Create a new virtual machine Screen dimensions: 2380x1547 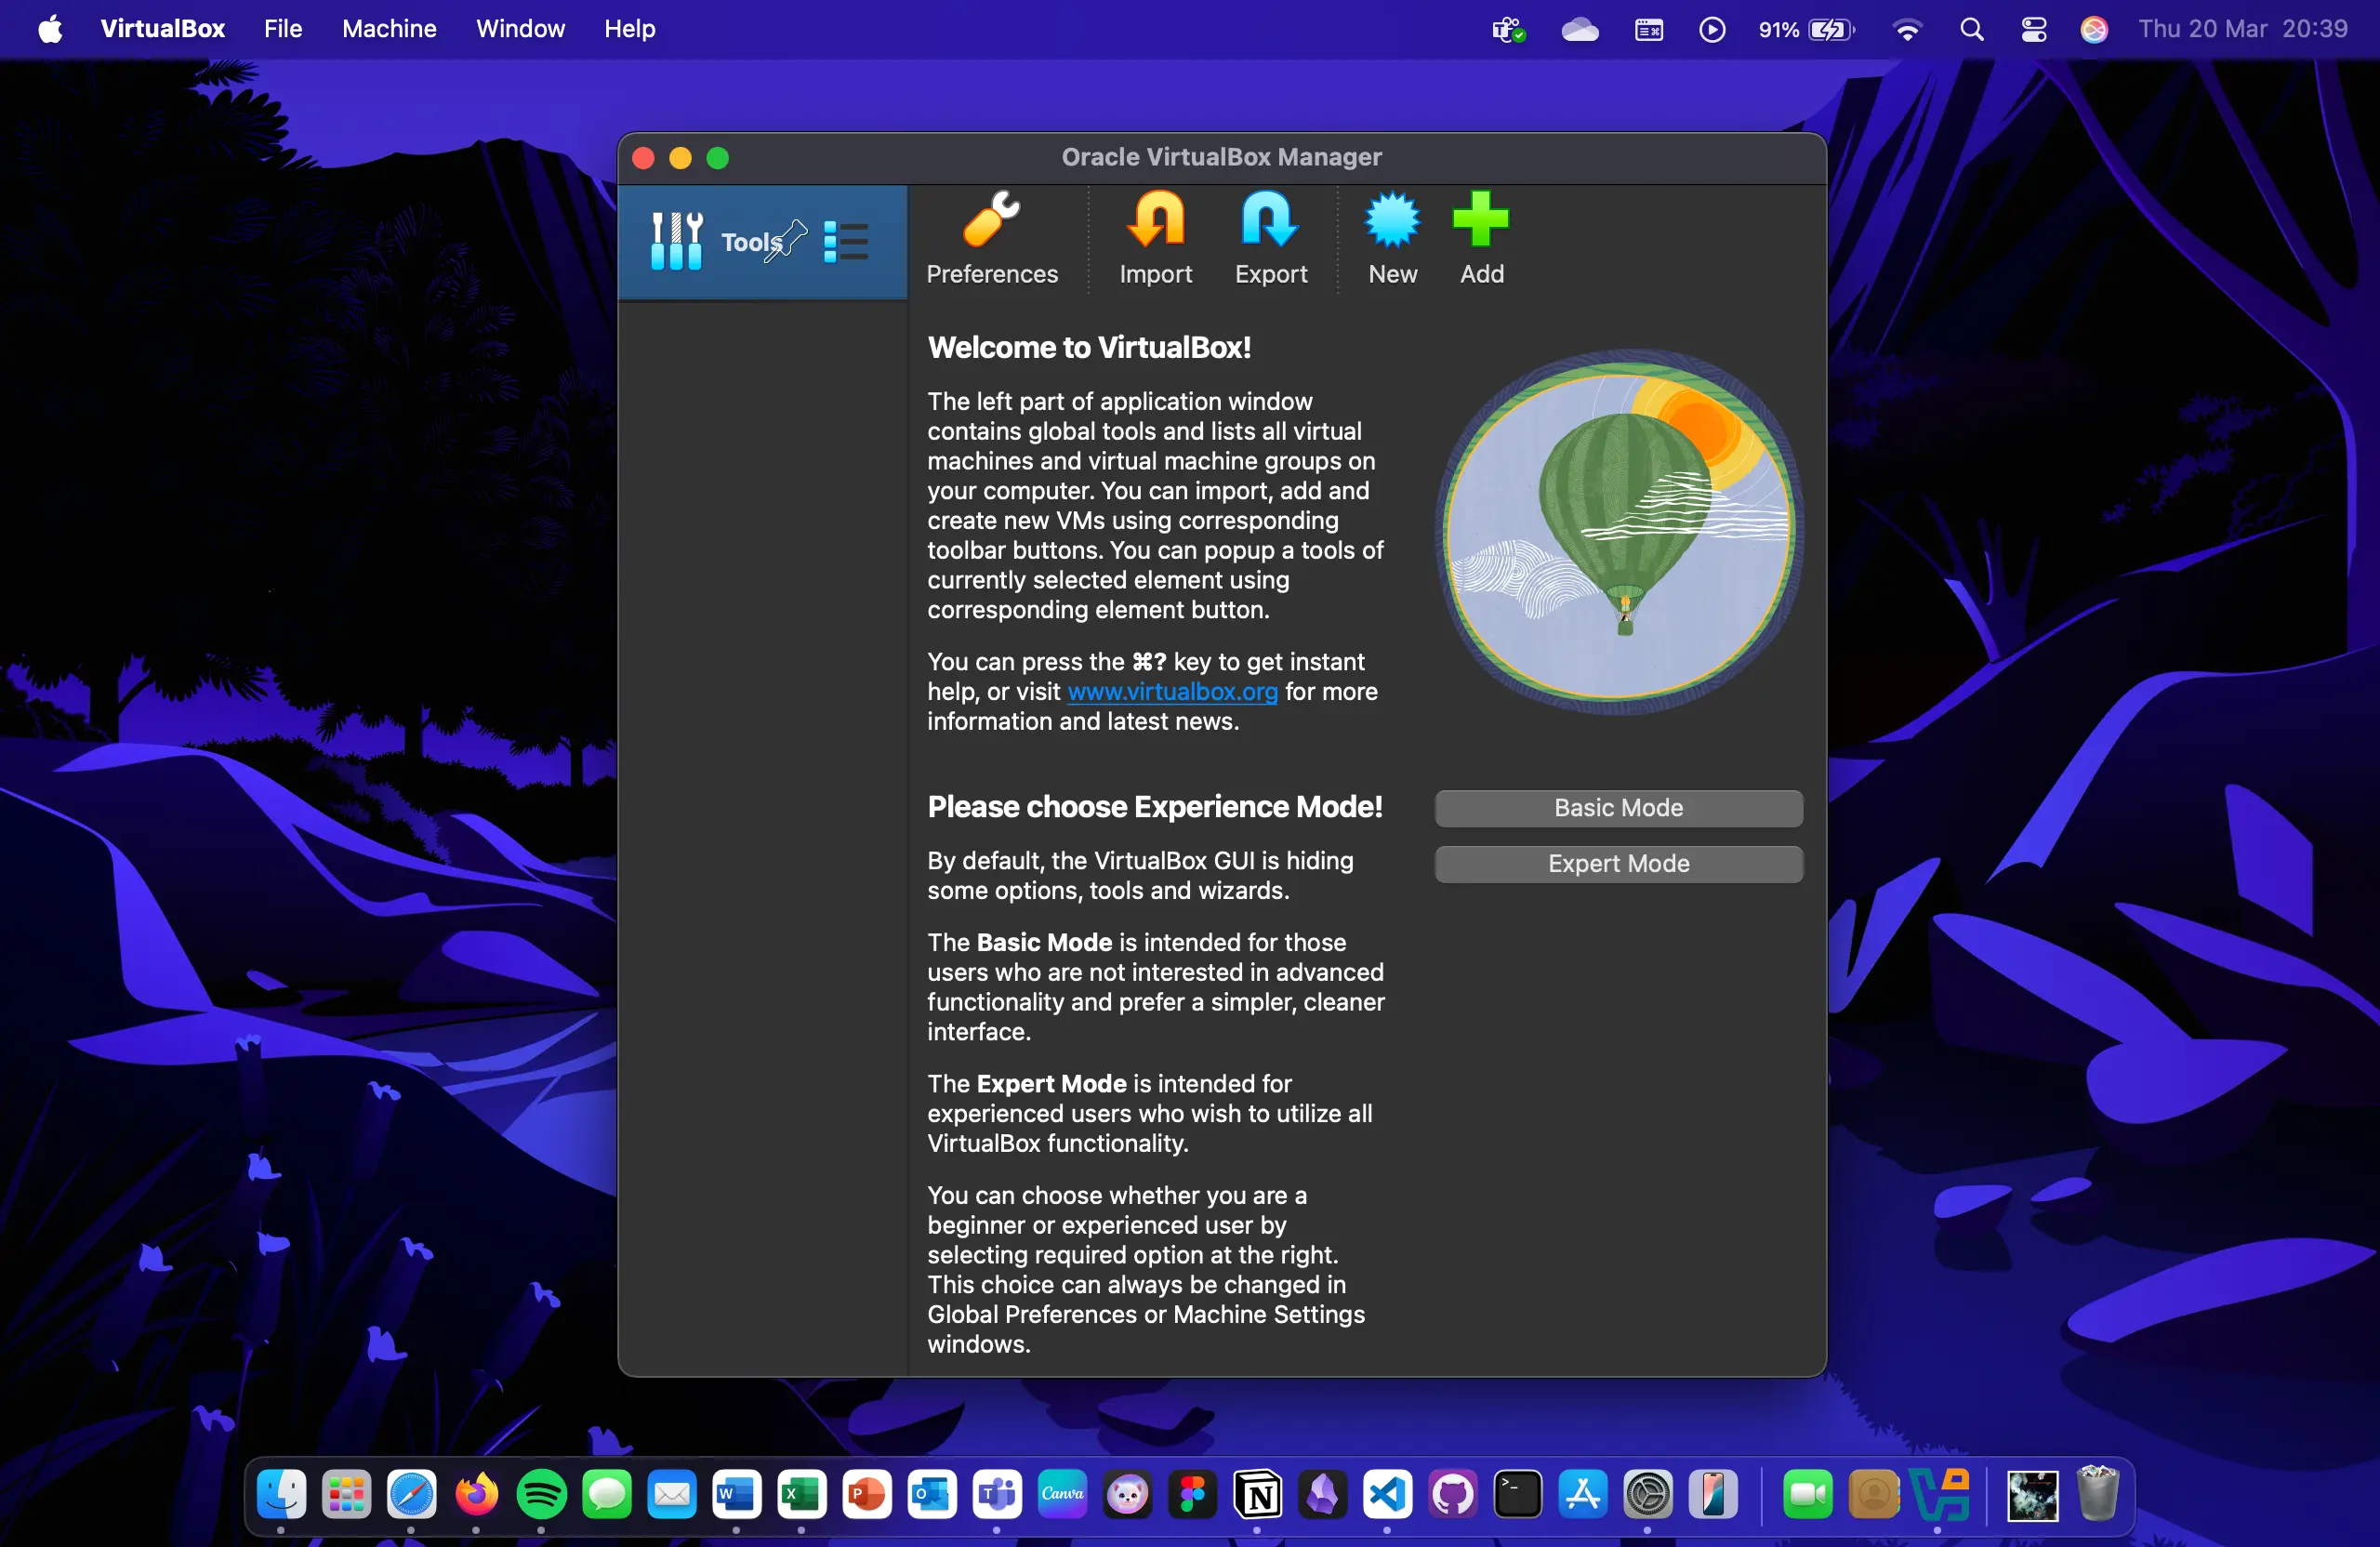point(1391,240)
